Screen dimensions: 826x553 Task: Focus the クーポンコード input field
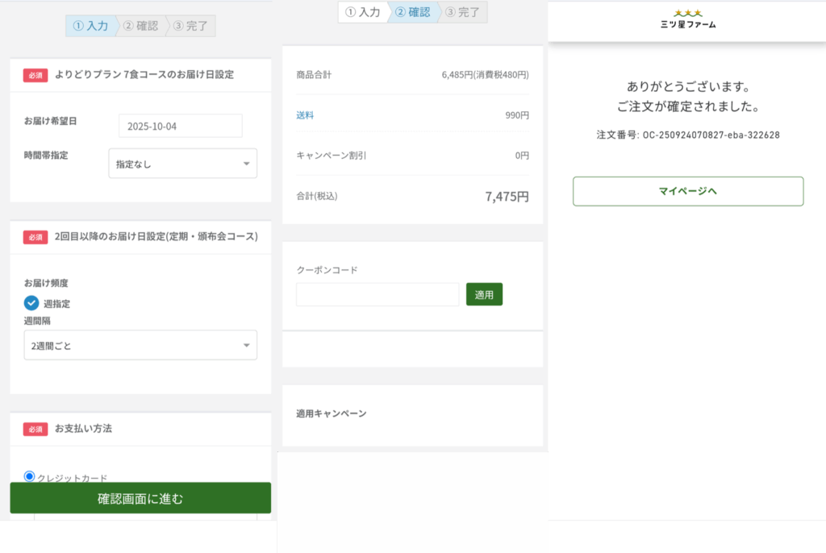pyautogui.click(x=378, y=294)
